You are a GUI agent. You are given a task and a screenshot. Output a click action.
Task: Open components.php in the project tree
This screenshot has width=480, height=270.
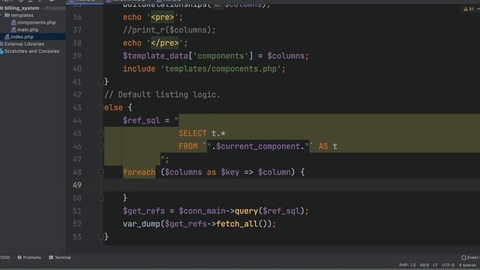[37, 22]
